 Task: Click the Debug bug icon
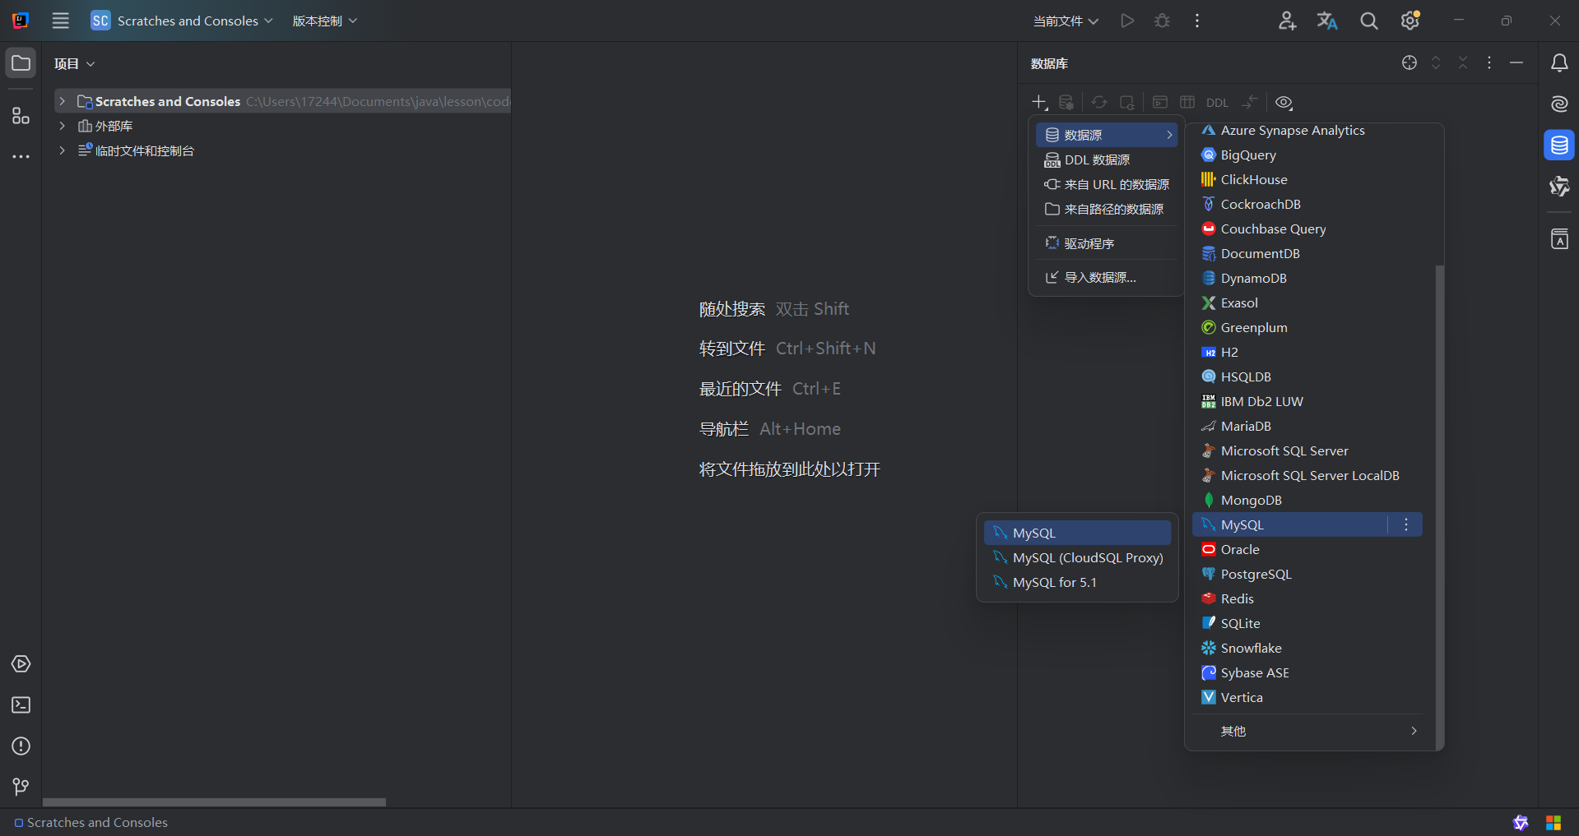[x=1162, y=21]
